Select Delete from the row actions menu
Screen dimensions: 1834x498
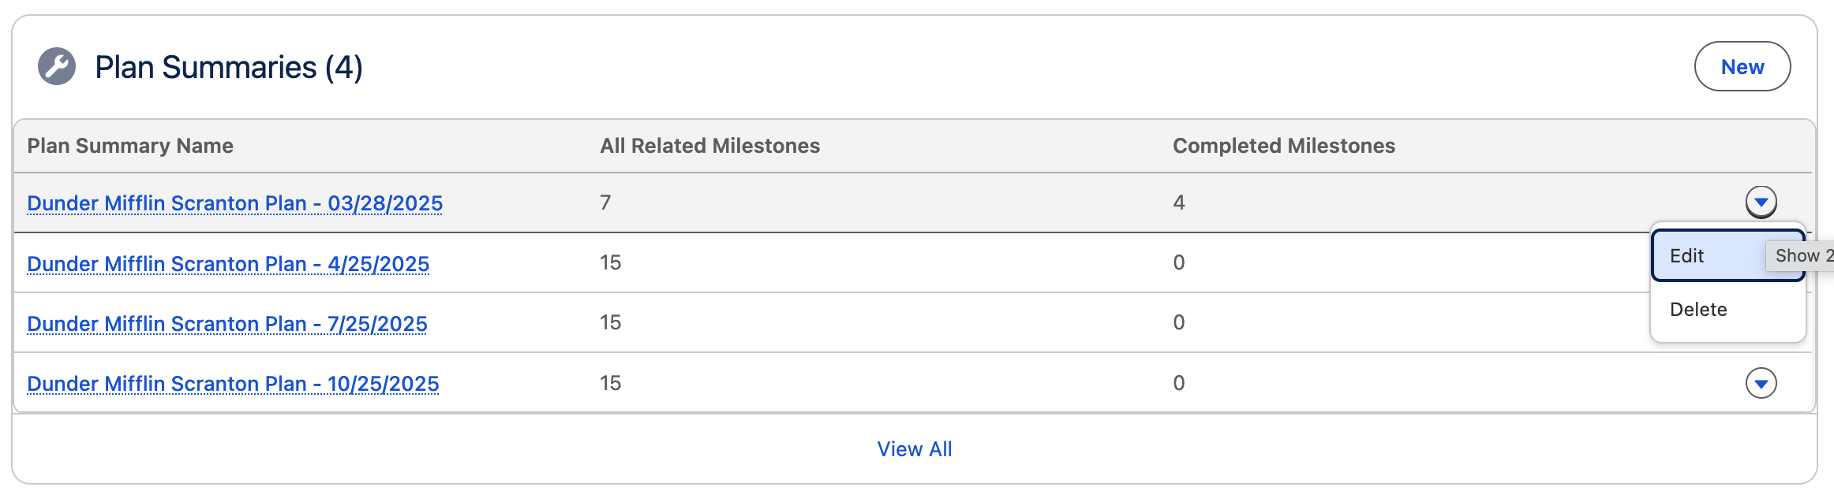(x=1698, y=309)
